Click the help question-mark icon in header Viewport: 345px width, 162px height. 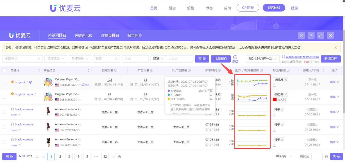[x=311, y=35]
